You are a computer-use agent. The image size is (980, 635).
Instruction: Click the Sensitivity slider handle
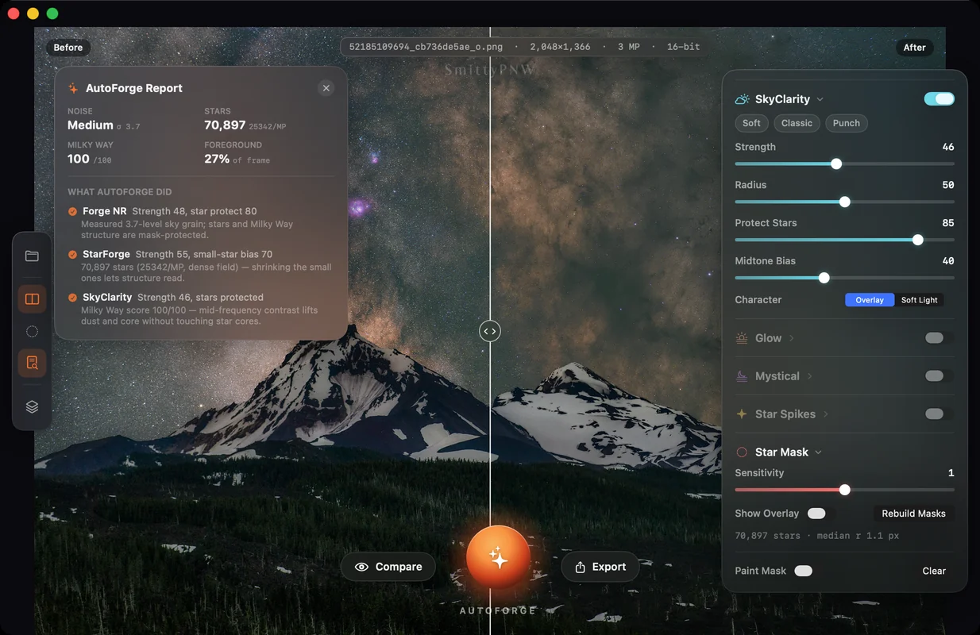(845, 490)
